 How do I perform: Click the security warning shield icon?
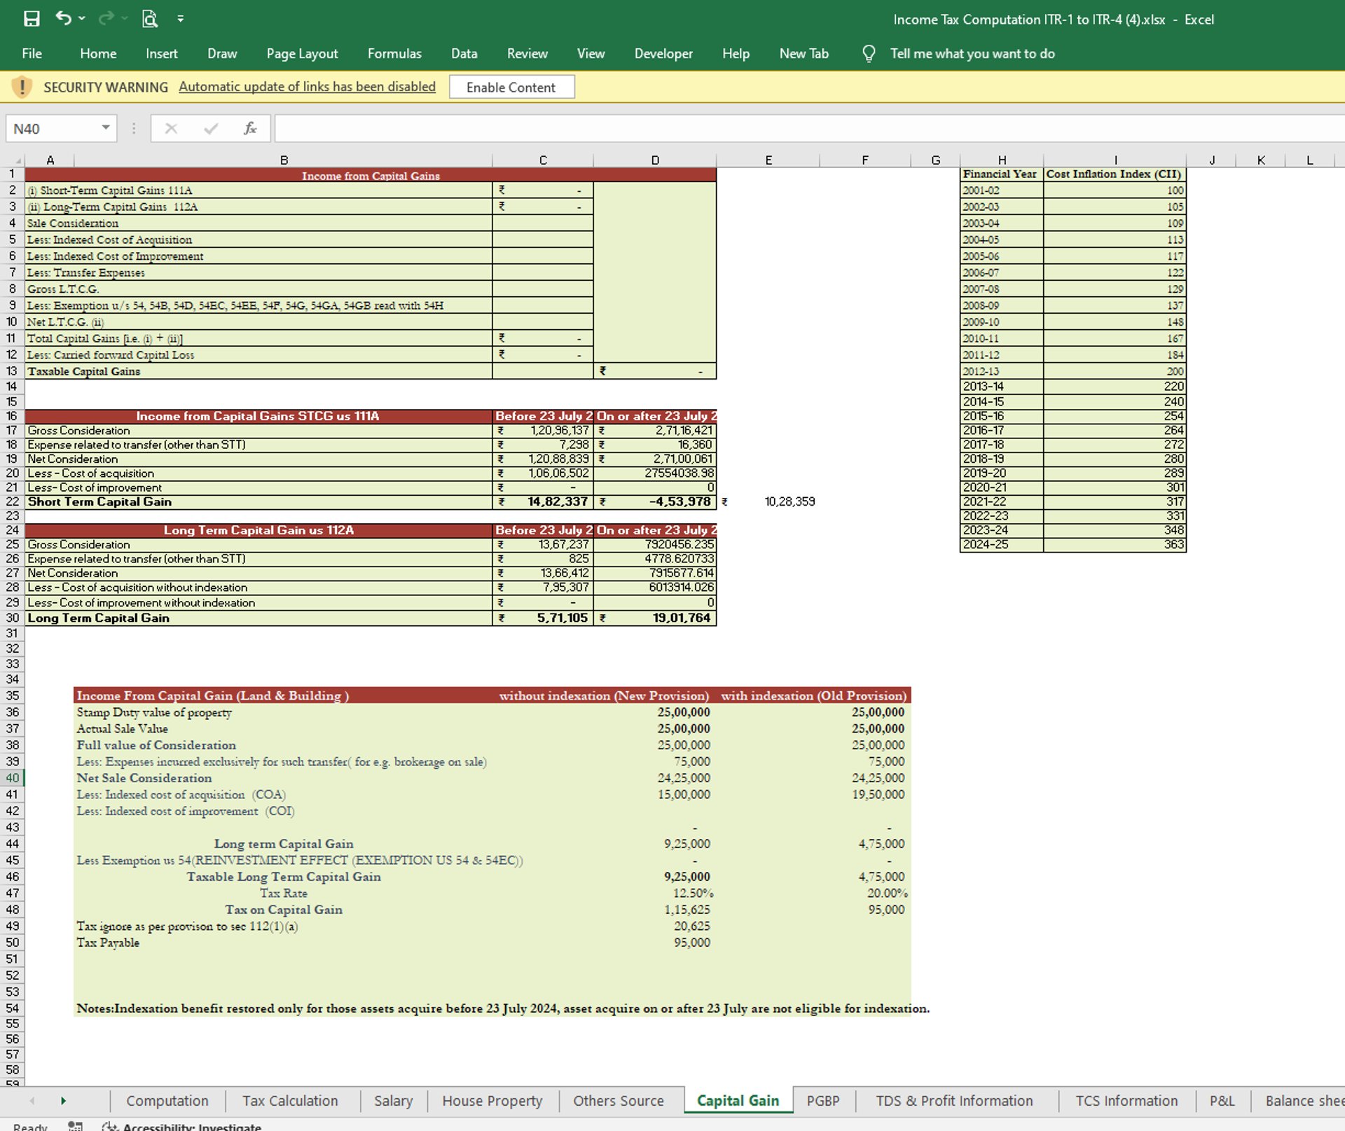[x=22, y=87]
